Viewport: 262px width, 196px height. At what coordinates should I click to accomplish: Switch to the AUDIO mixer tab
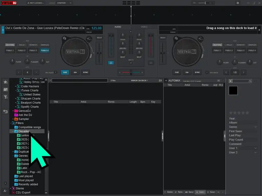118,27
